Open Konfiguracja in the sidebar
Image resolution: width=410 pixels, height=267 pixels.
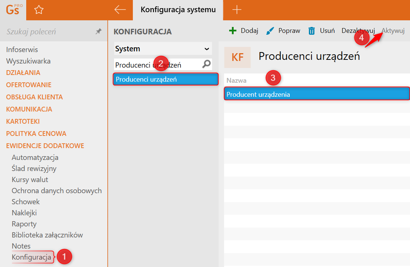click(x=31, y=257)
